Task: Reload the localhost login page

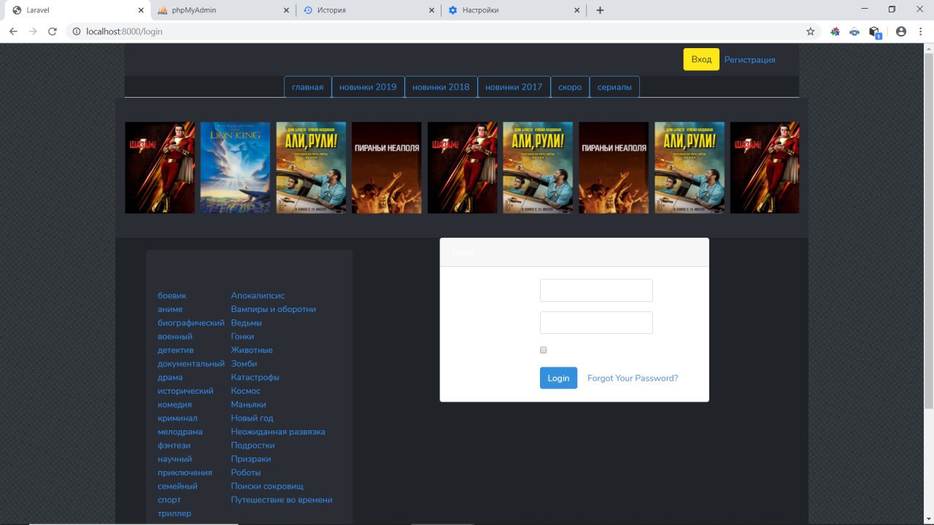Action: (x=53, y=31)
